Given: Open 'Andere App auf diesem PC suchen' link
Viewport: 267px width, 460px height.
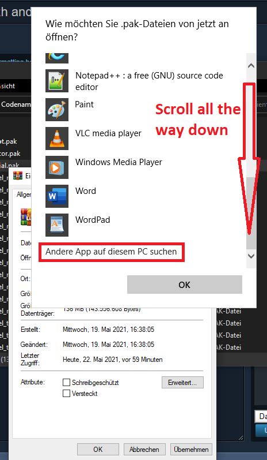Looking at the screenshot, I should click(111, 252).
